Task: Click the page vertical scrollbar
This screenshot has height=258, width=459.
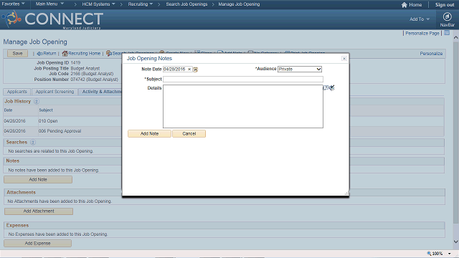Action: 455,132
